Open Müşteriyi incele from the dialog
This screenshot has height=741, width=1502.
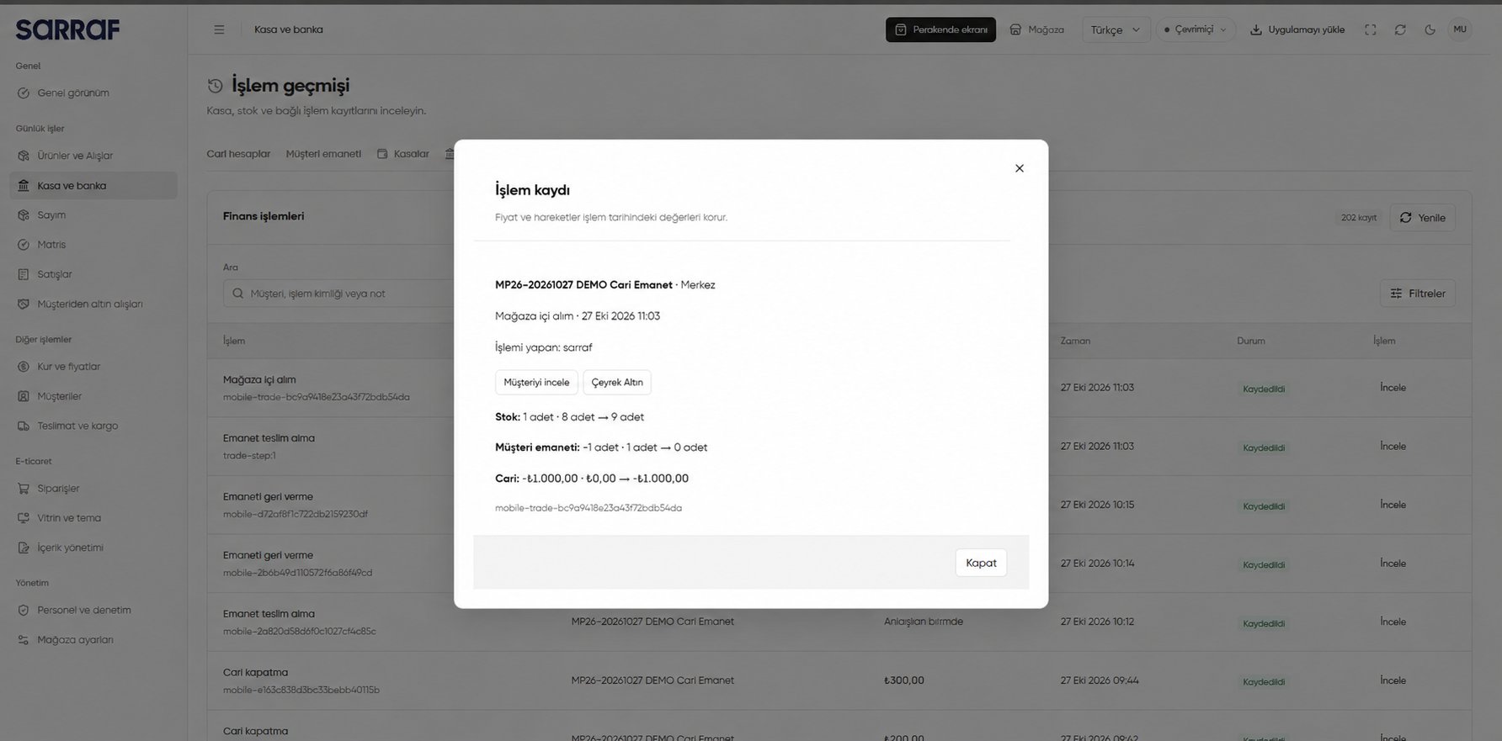point(536,382)
